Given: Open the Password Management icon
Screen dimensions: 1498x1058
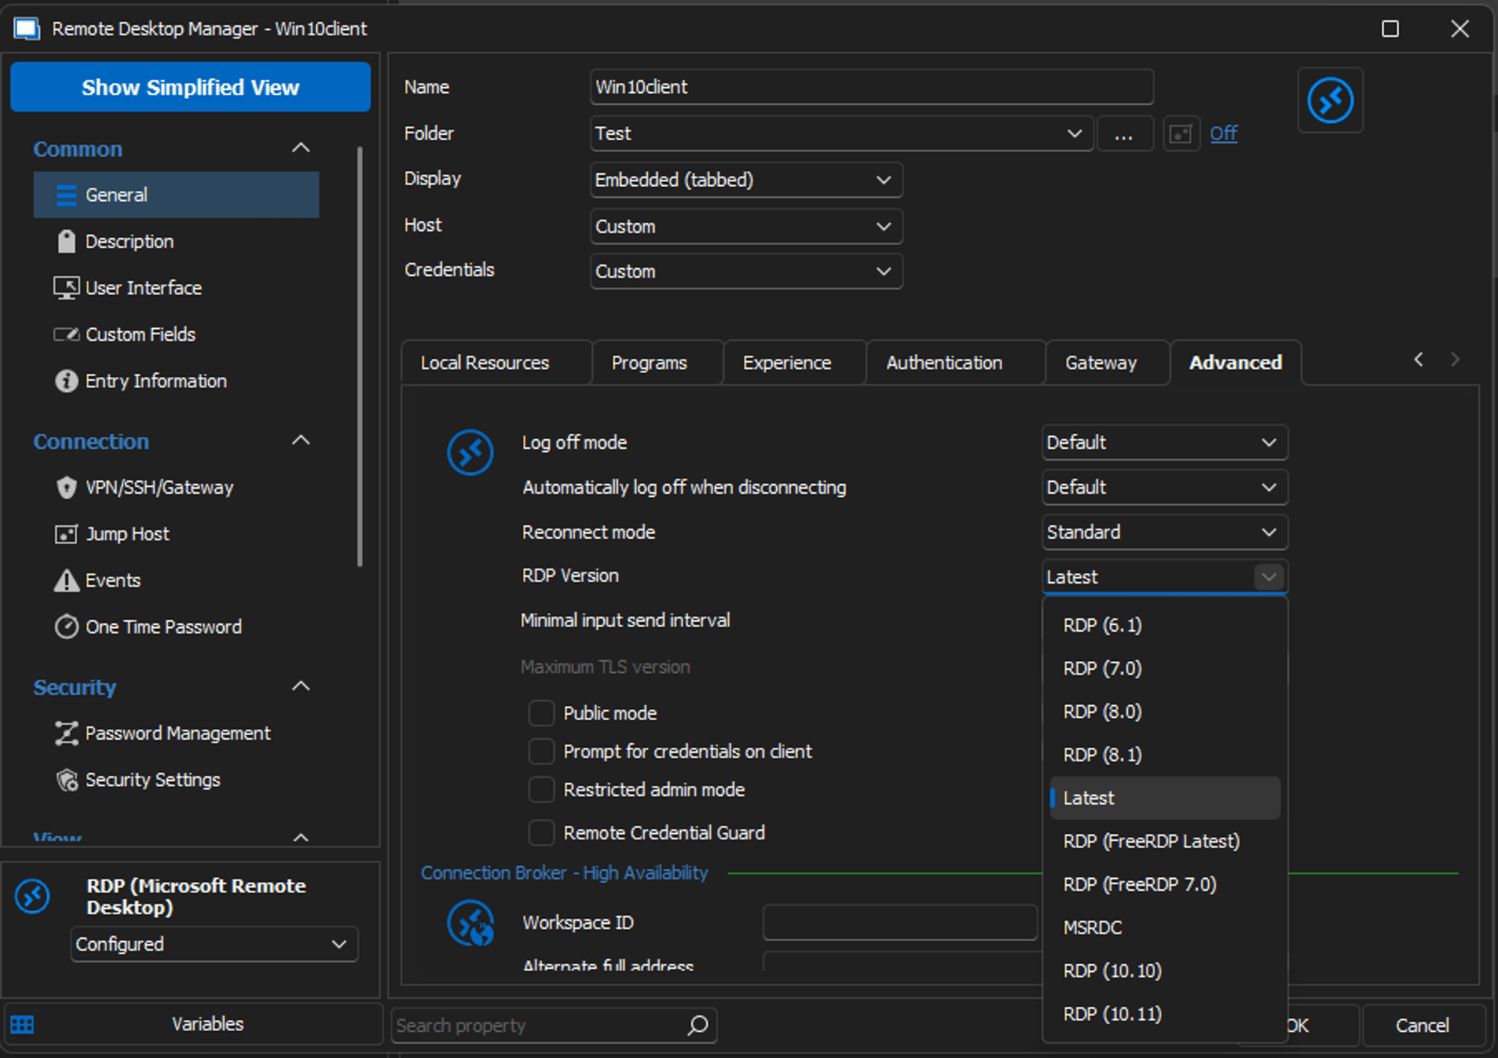Looking at the screenshot, I should (x=67, y=733).
